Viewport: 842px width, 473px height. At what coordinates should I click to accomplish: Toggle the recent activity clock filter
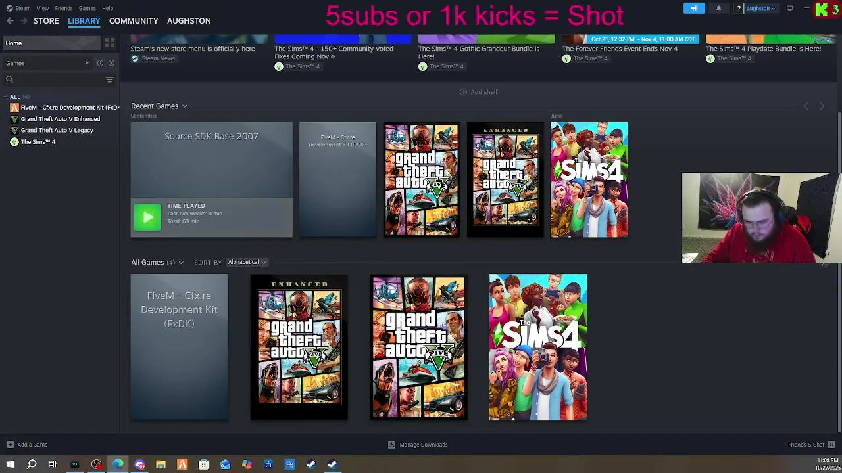click(x=100, y=63)
